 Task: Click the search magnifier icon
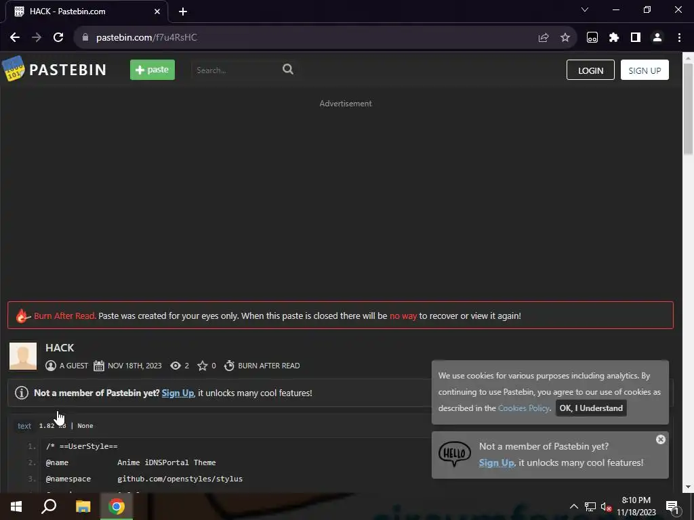[287, 70]
